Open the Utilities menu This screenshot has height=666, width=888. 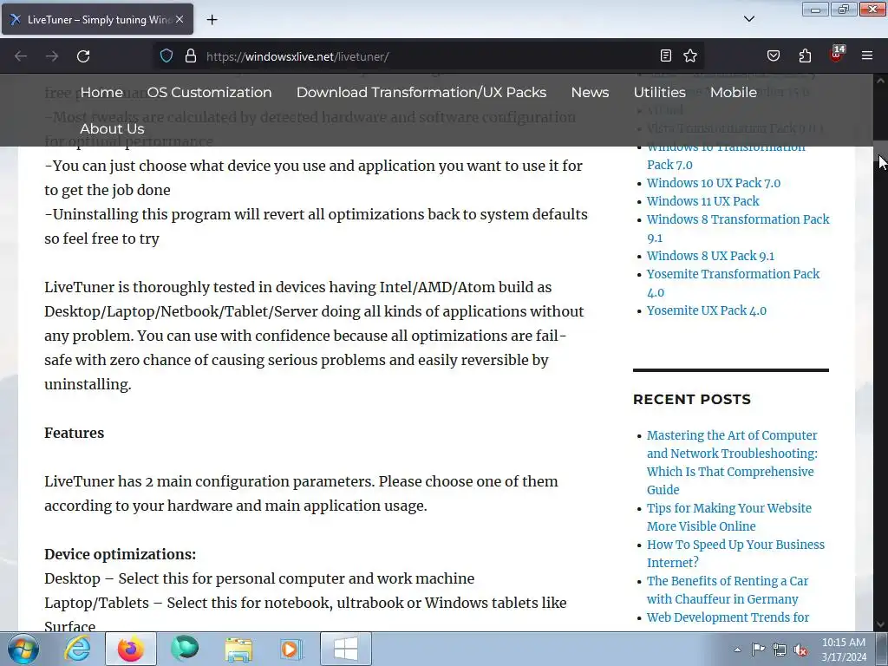pyautogui.click(x=659, y=92)
